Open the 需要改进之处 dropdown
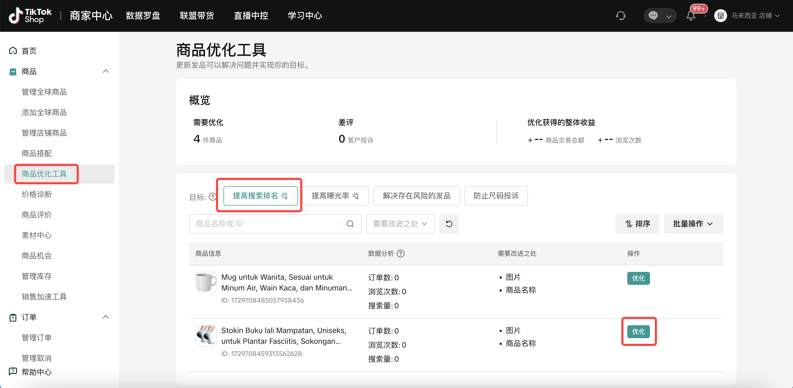The height and width of the screenshot is (388, 793). tap(400, 224)
